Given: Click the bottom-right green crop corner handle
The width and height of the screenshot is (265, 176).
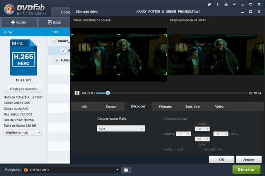Looking at the screenshot, I should point(165,73).
